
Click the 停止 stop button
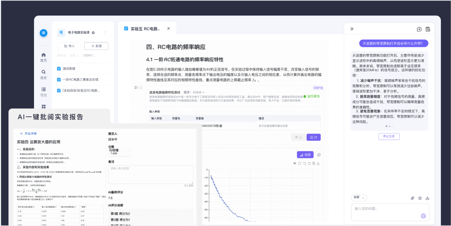[x=298, y=138]
